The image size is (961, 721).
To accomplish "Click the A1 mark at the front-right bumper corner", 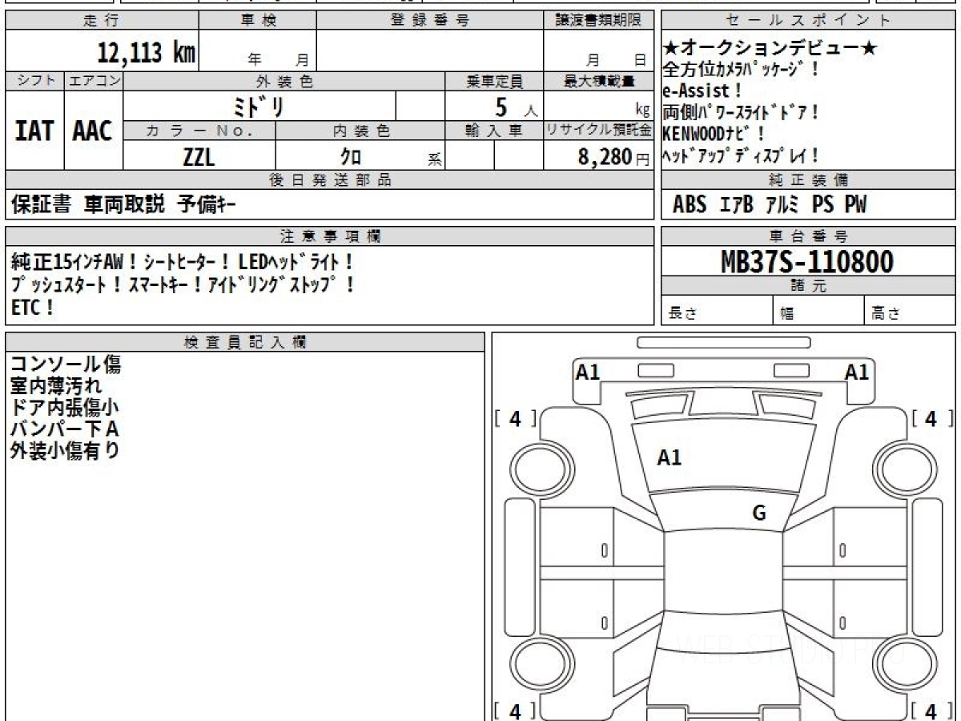I will pos(857,372).
